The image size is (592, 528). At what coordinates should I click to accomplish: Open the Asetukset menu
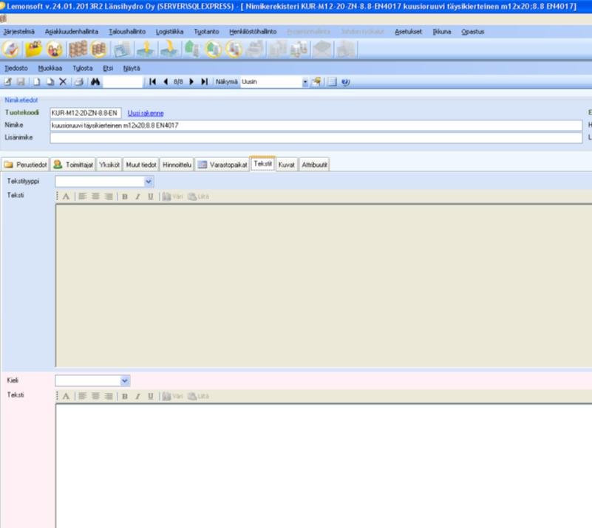tap(408, 32)
